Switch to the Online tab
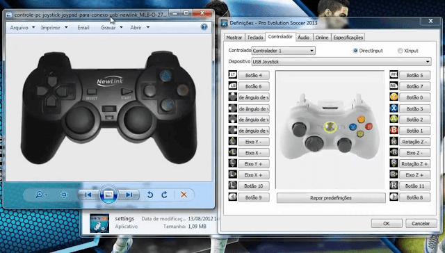The width and height of the screenshot is (445, 253). click(322, 38)
